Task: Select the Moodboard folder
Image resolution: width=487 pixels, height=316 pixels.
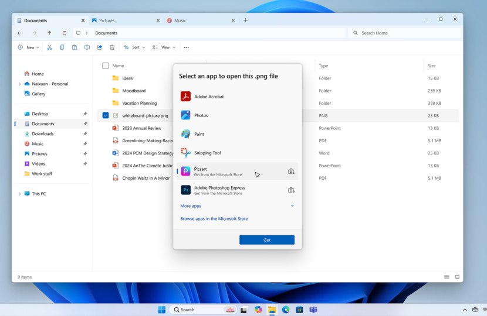Action: (134, 91)
